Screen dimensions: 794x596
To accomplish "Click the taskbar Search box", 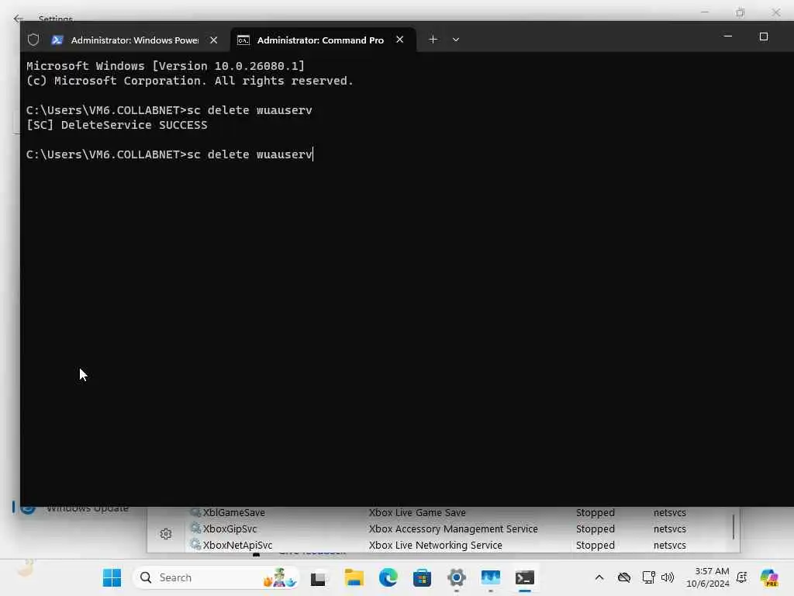I will pos(216,577).
